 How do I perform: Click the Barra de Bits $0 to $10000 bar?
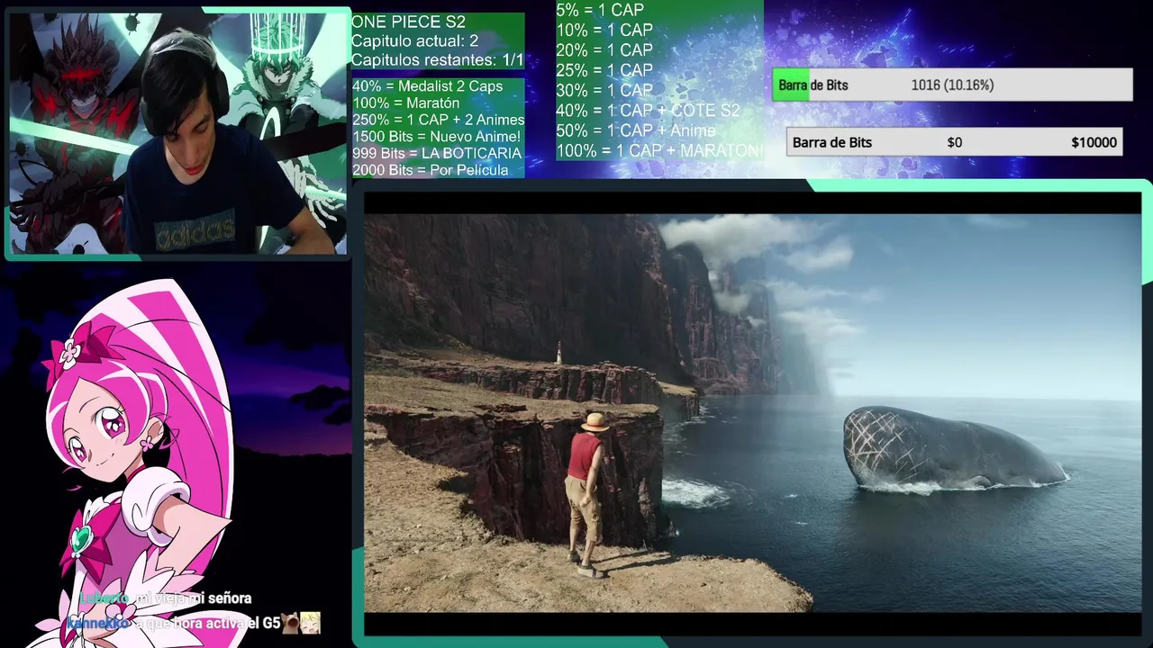[955, 142]
